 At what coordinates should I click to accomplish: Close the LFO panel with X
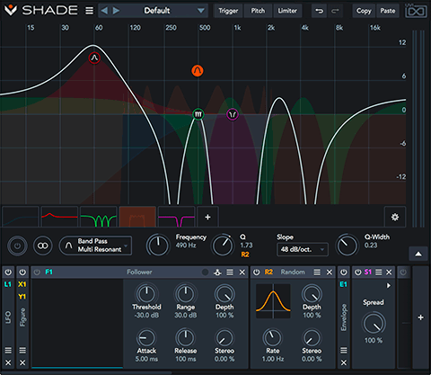click(x=8, y=362)
